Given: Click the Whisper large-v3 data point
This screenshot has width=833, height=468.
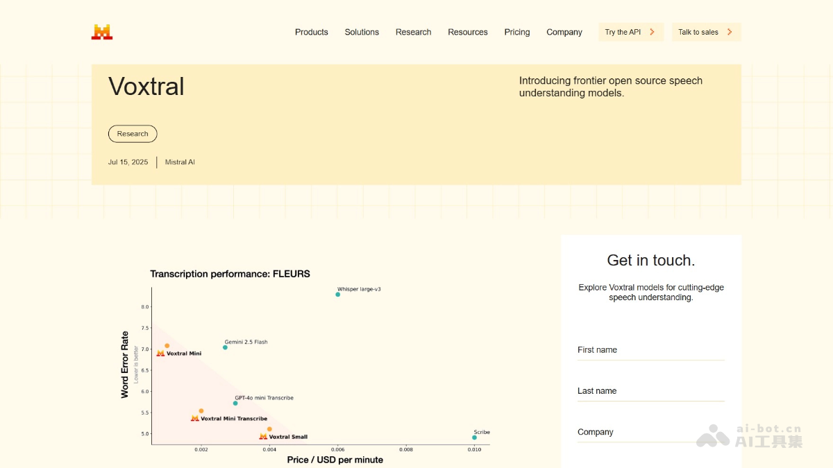Looking at the screenshot, I should (x=338, y=295).
